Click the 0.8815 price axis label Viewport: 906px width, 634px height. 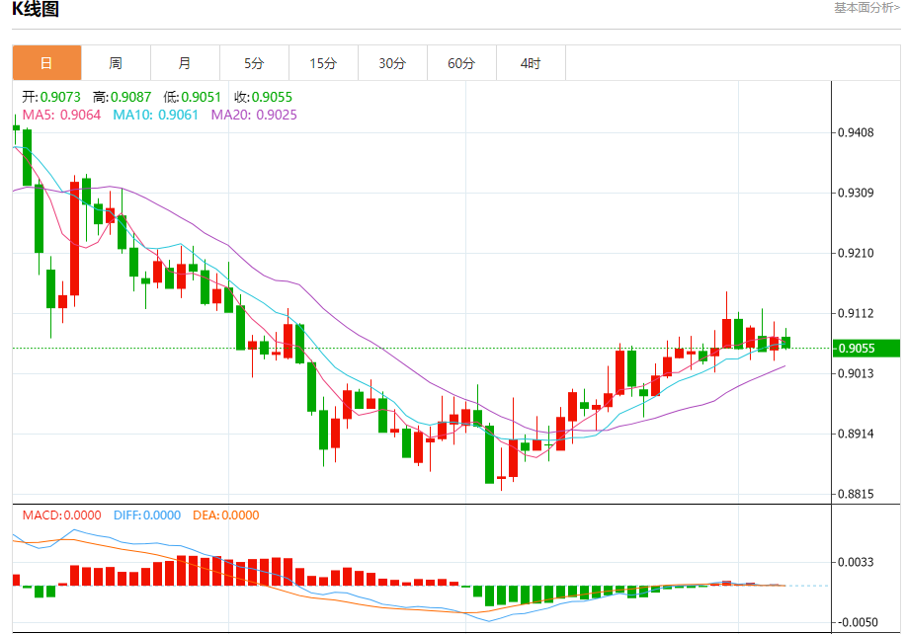pos(857,495)
